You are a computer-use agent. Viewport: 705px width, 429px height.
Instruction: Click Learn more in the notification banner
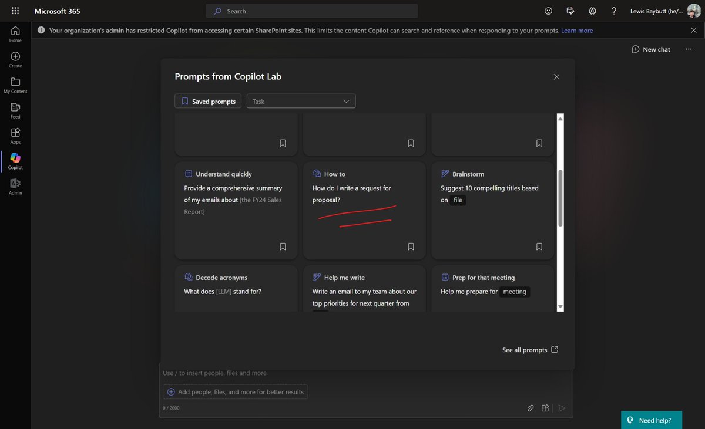577,30
